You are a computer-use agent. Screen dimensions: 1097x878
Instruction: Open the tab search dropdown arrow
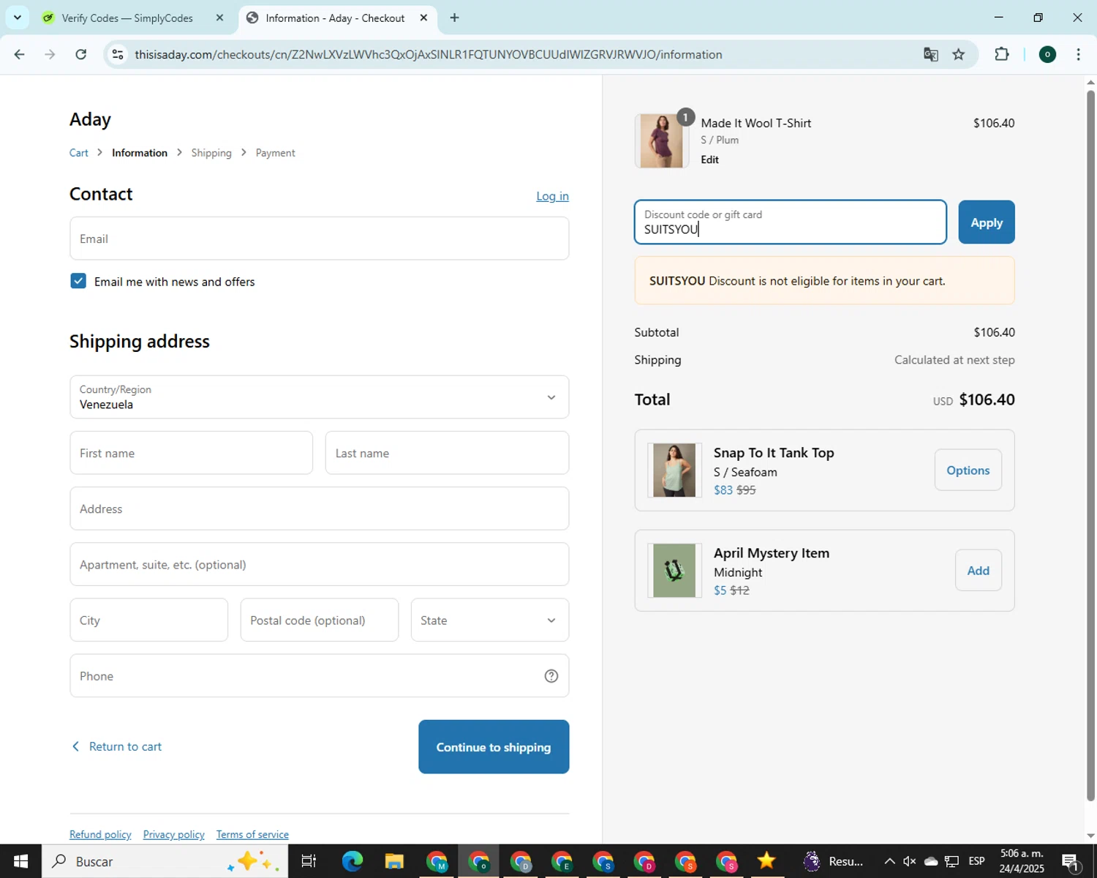(17, 18)
